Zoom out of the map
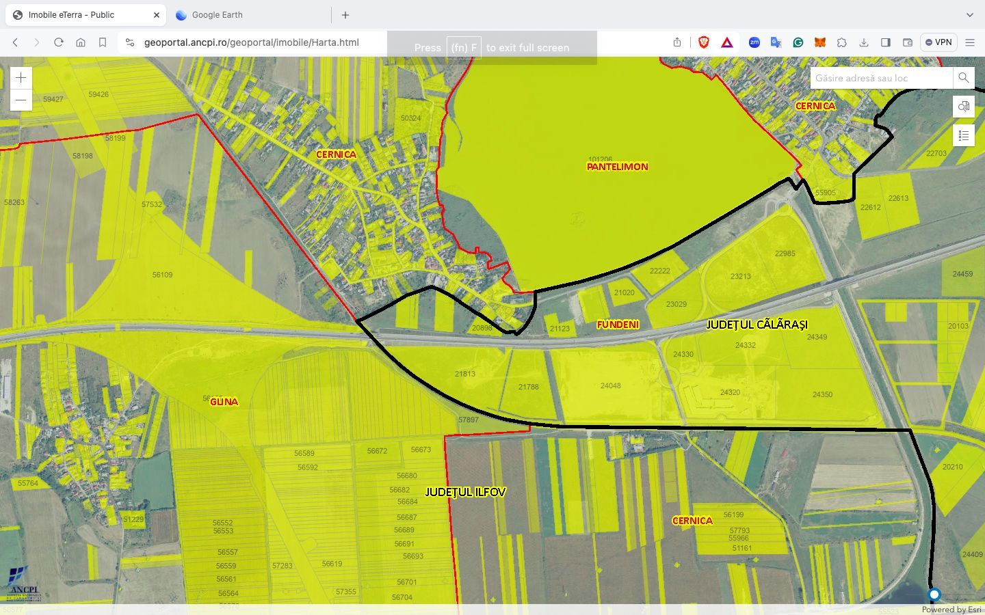 21,100
